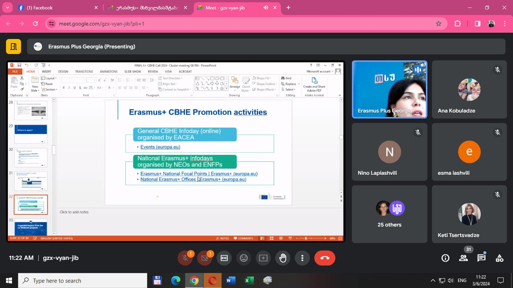513x288 pixels.
Task: Expand the Layout dropdown in the Slides group
Action: point(49,78)
